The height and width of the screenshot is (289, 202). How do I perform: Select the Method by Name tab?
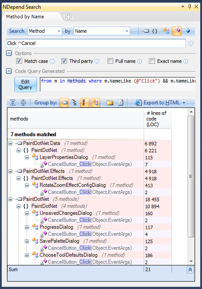coord(25,17)
